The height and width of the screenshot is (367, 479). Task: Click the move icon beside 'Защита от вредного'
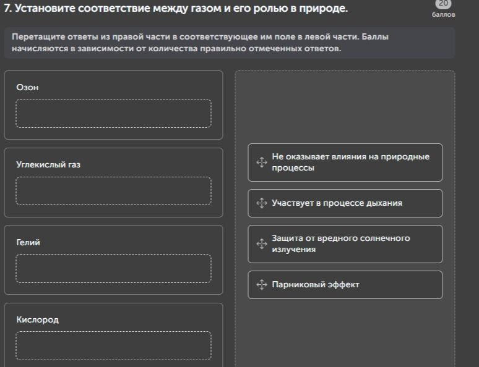tap(262, 244)
